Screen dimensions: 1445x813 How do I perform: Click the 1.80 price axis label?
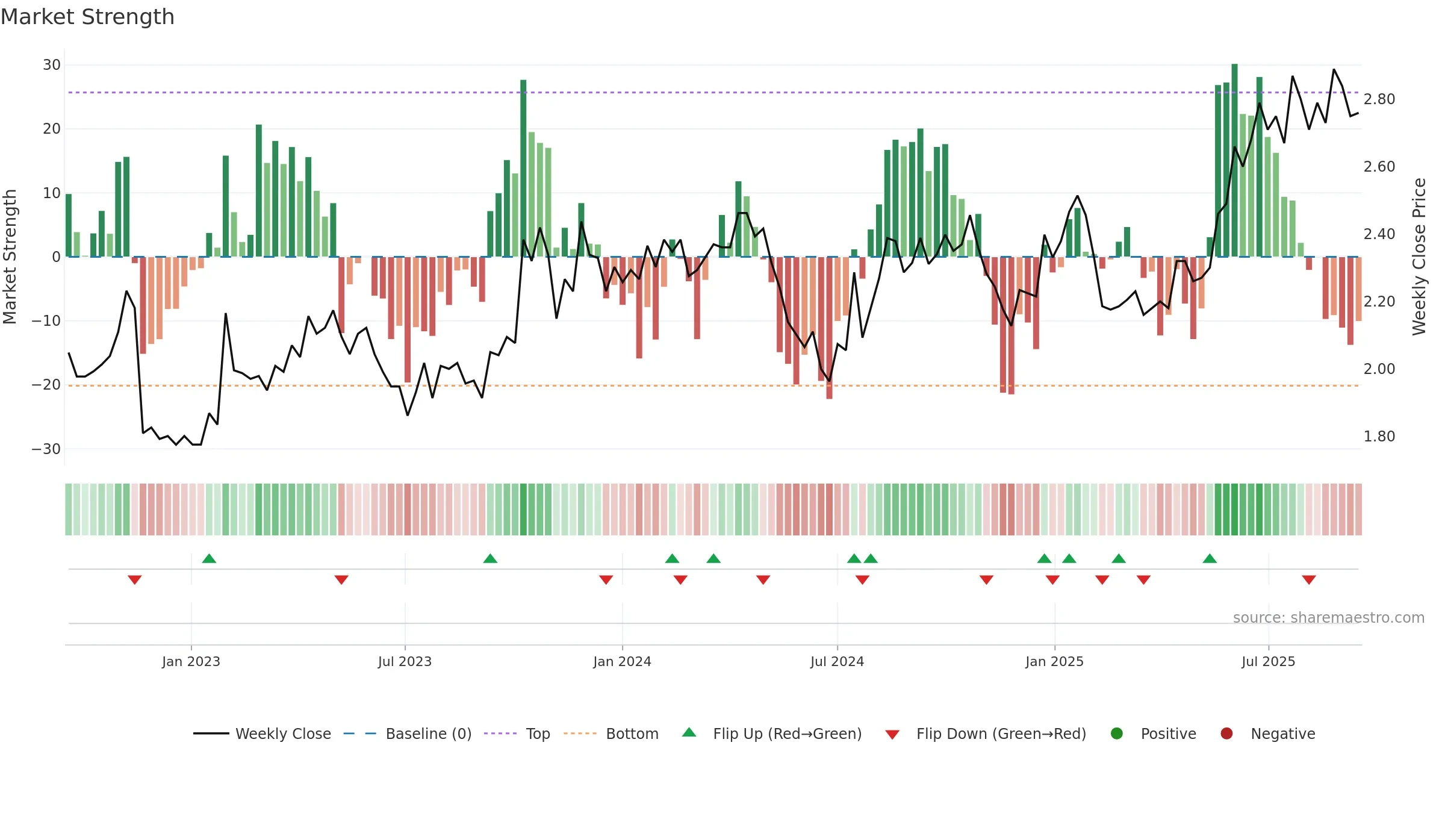click(1379, 437)
